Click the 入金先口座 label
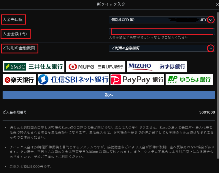 pyautogui.click(x=13, y=20)
